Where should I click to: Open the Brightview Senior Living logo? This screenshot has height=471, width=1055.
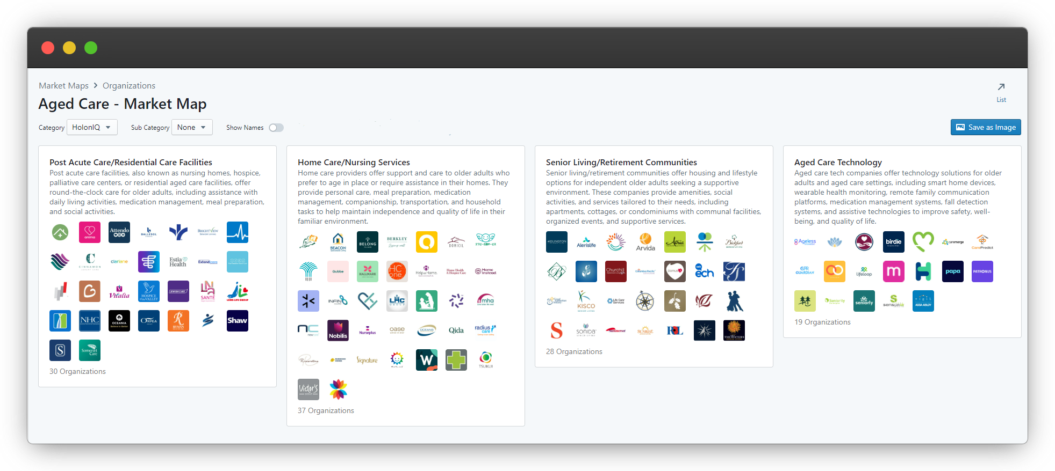[208, 232]
